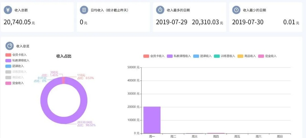Screen dimensions: 306x138
Task: Click the 2019-07-29 highest income date
Action: (171, 22)
